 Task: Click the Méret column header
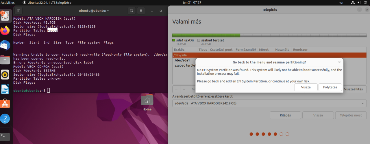264,50
